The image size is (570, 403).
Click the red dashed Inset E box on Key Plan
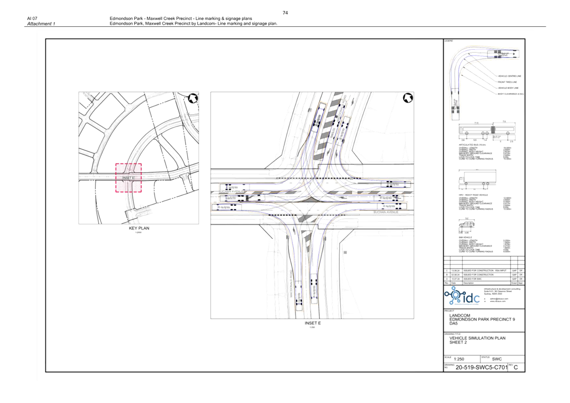pyautogui.click(x=128, y=178)
